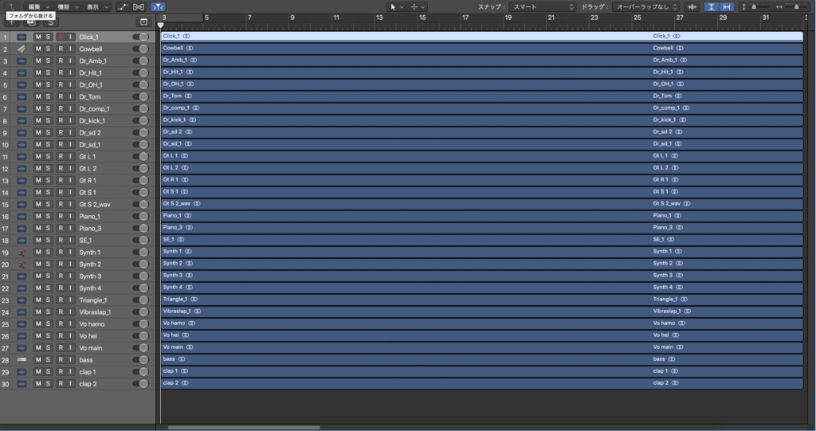Open the secondary marquee tool dropdown
Screen dimensions: 816x431
[418, 6]
